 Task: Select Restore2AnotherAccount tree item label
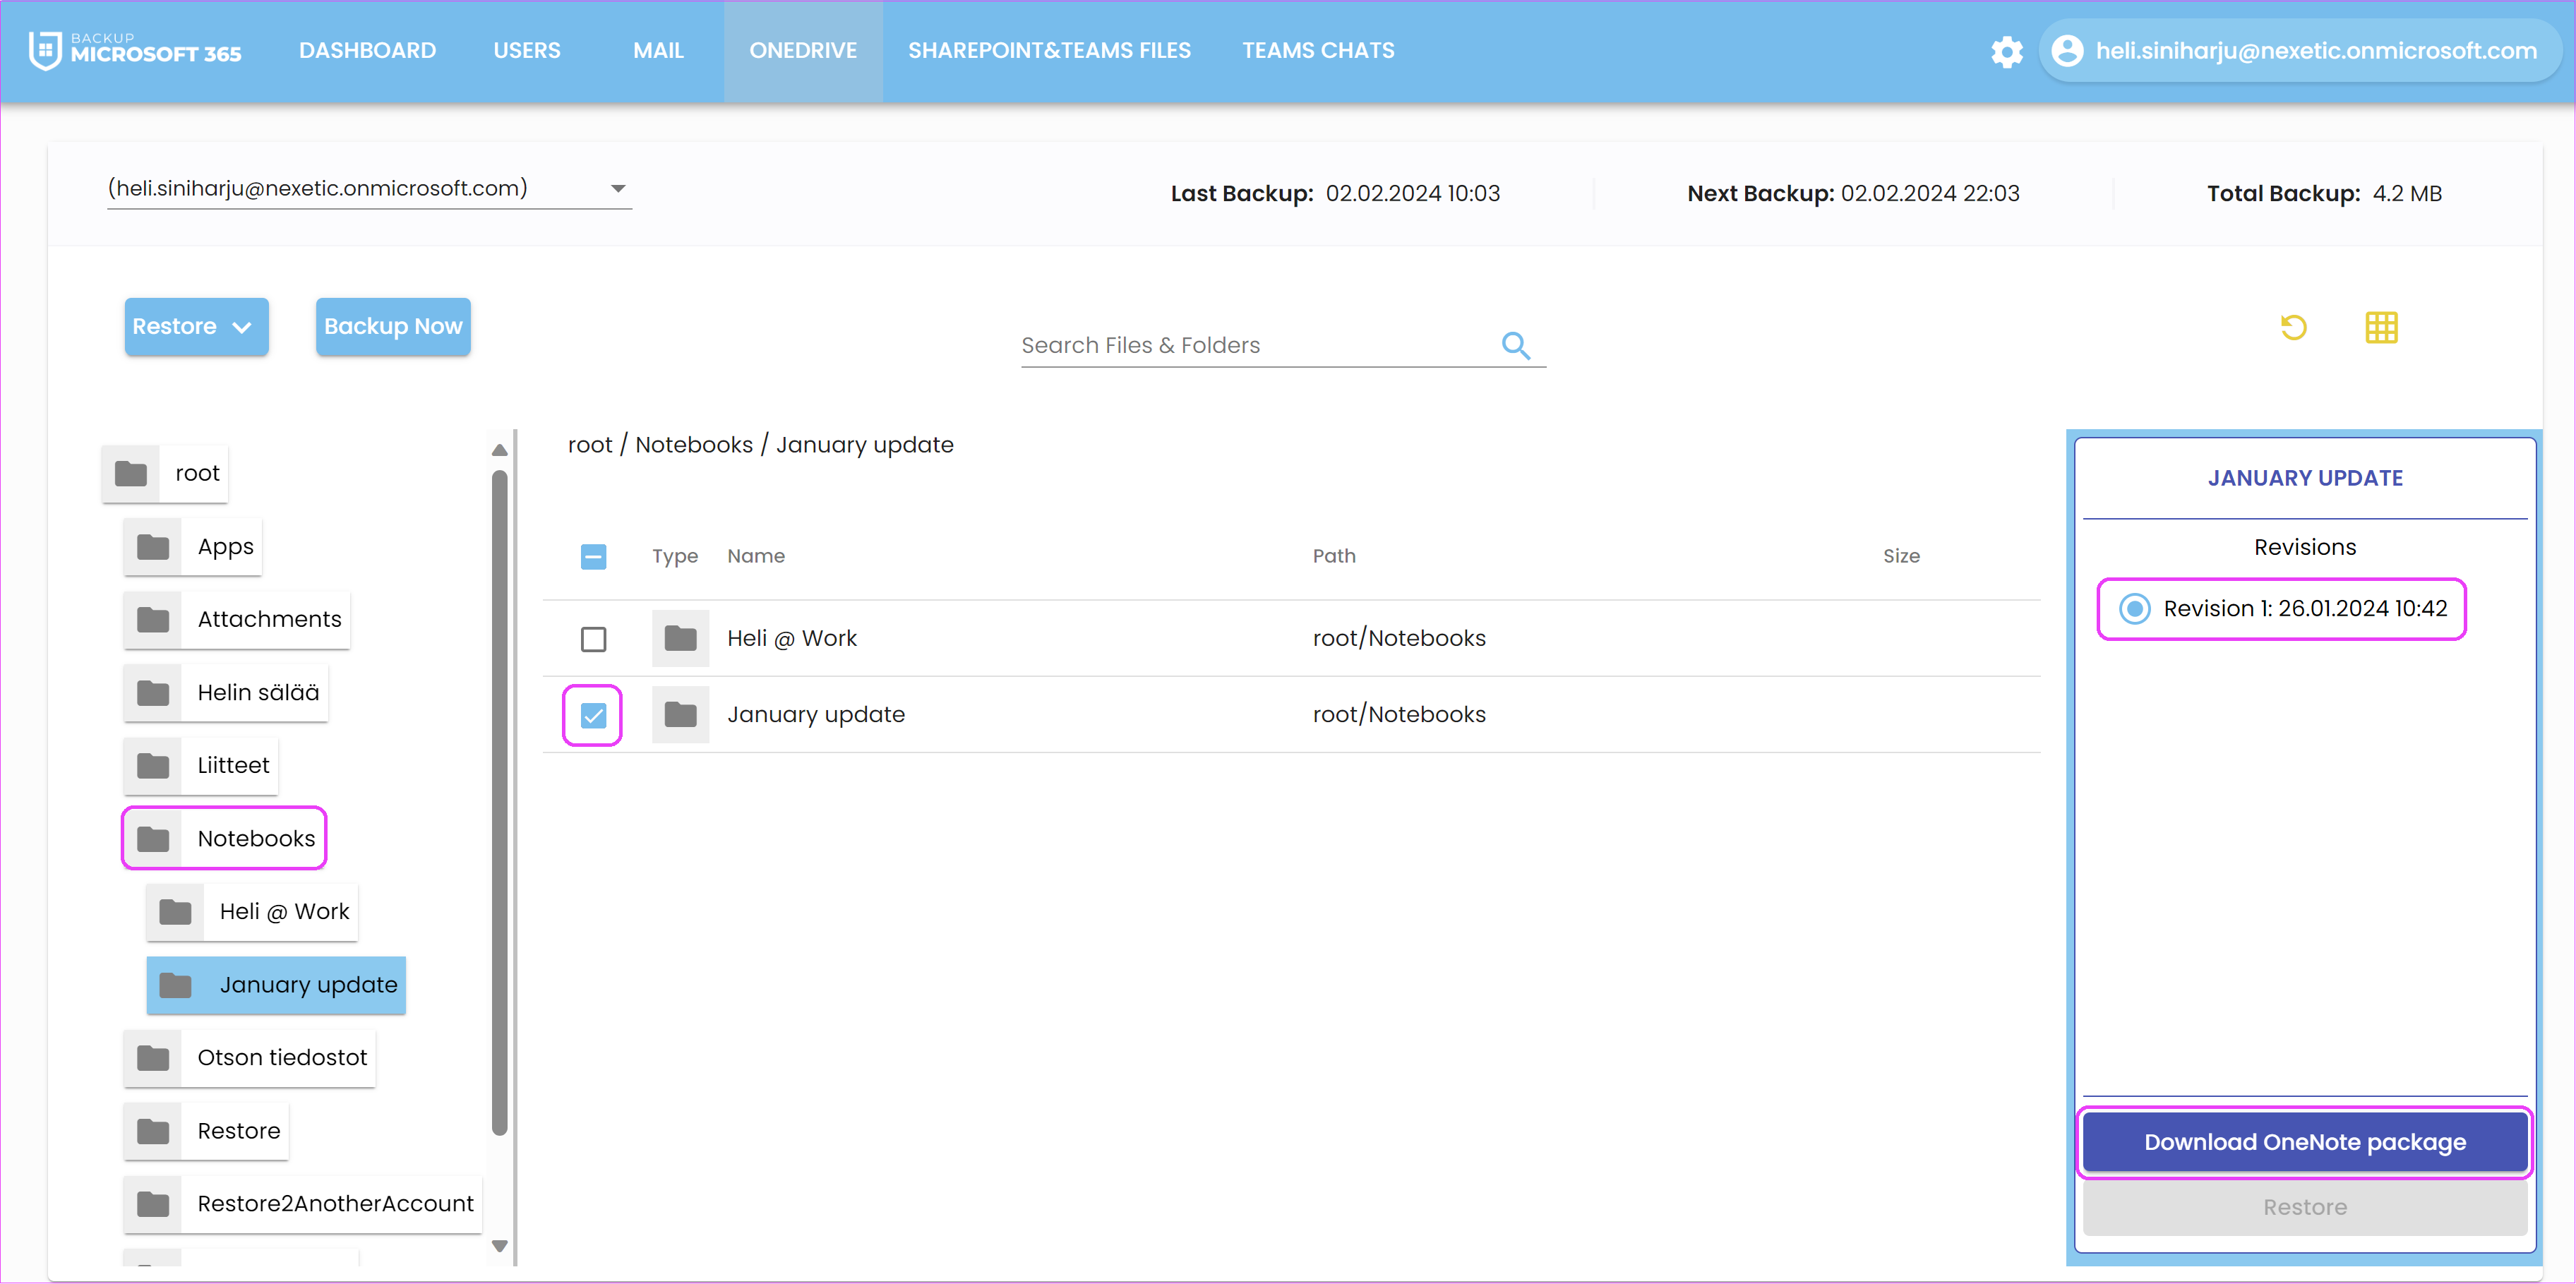point(335,1204)
